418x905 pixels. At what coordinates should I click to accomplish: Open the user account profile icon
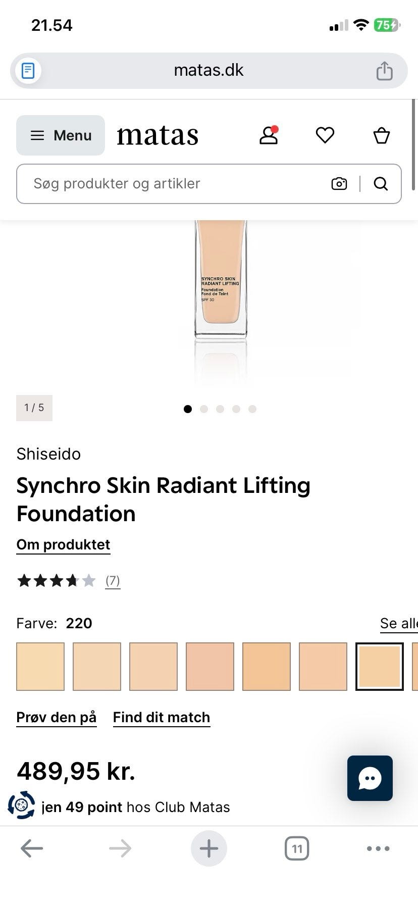pyautogui.click(x=269, y=135)
